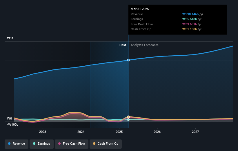Click the 2027 x-axis label
This screenshot has height=151, width=238.
[x=195, y=132]
